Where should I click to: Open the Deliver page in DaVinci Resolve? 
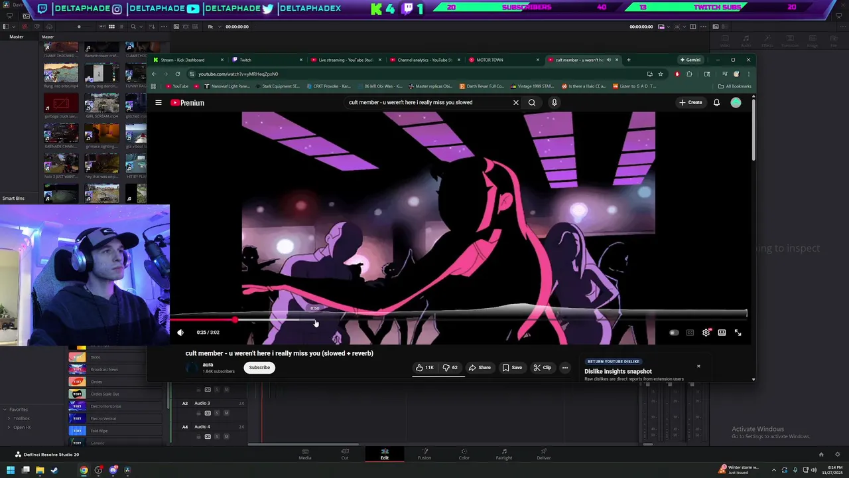coord(544,454)
